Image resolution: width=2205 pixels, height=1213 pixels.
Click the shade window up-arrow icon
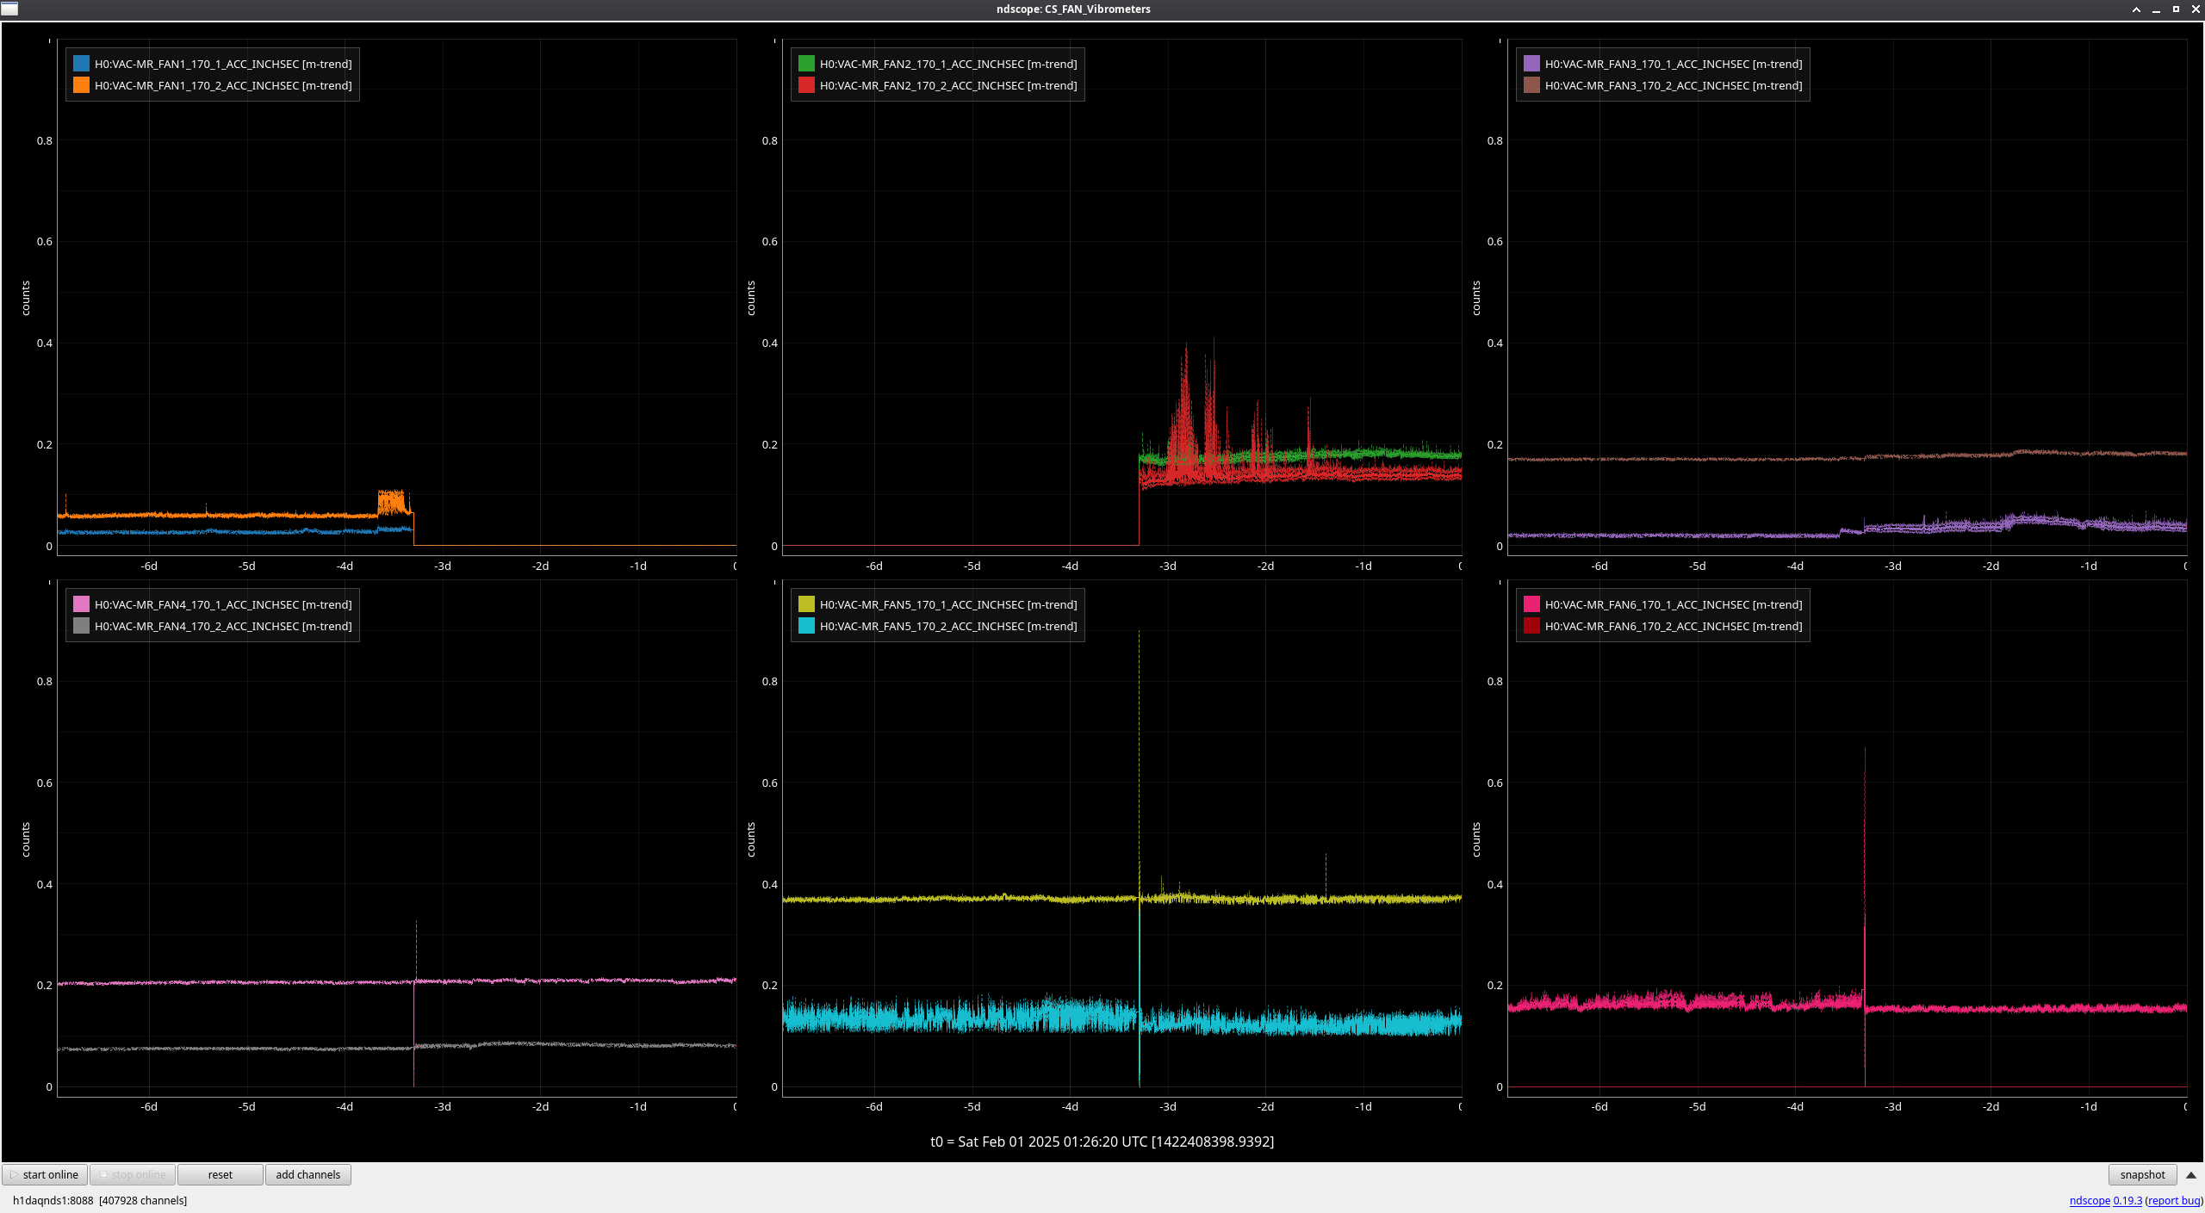[x=2136, y=9]
